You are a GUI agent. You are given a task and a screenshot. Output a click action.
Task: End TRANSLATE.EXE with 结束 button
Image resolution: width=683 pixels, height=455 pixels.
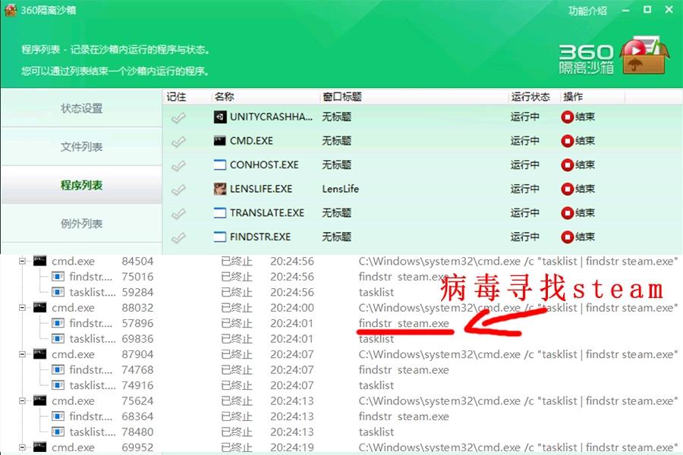(578, 212)
